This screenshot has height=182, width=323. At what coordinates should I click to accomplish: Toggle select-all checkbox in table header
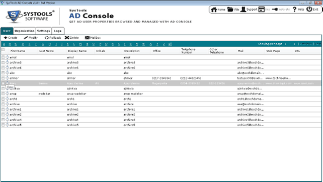coord(3,49)
